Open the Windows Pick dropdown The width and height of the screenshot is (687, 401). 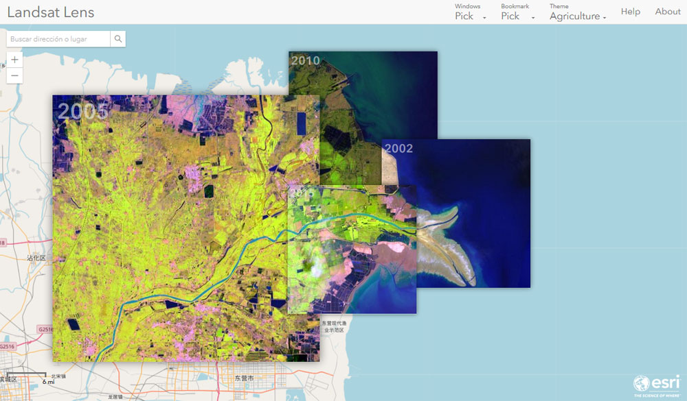[470, 12]
